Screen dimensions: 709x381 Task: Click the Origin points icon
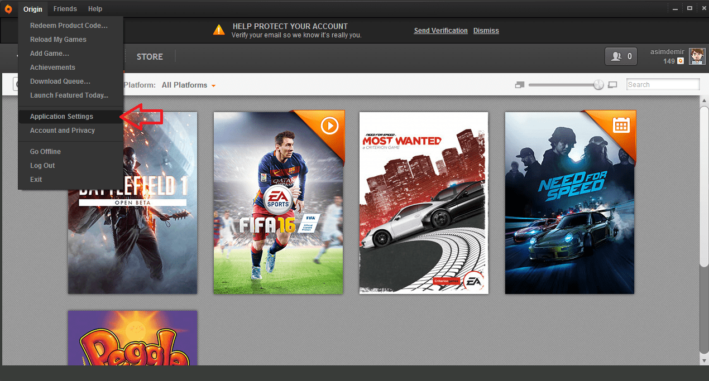[681, 61]
